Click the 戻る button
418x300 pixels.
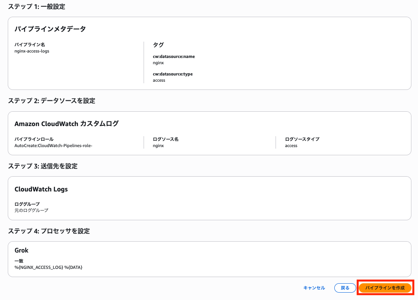pyautogui.click(x=345, y=288)
